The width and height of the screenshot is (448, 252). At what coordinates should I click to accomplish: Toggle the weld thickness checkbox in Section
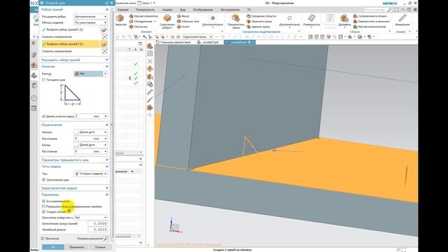click(43, 80)
